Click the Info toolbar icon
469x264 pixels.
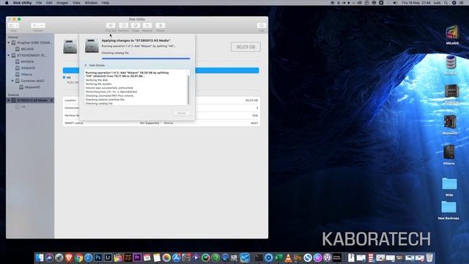point(262,26)
